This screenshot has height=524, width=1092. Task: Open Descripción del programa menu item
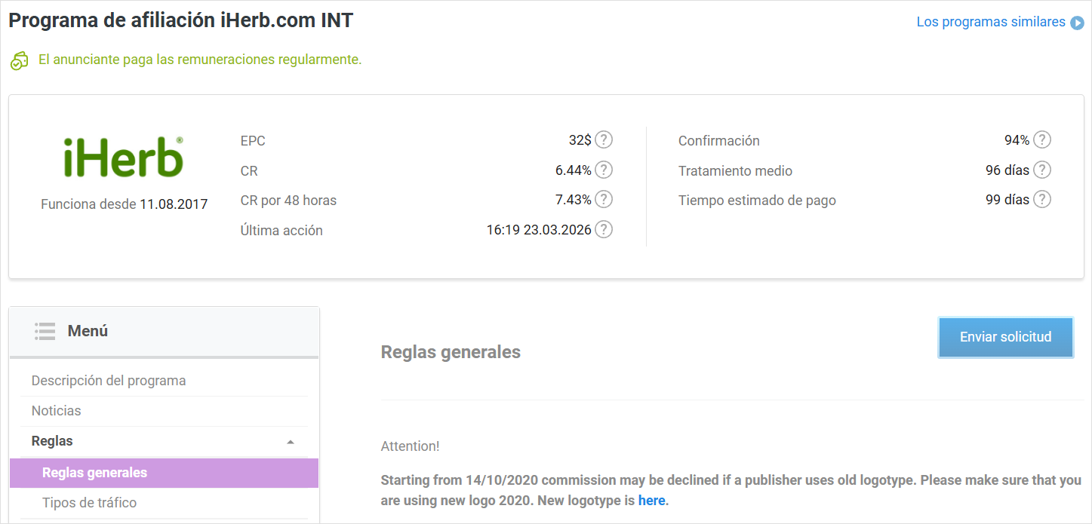(x=109, y=381)
